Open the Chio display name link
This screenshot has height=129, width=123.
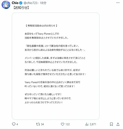tap(15, 3)
